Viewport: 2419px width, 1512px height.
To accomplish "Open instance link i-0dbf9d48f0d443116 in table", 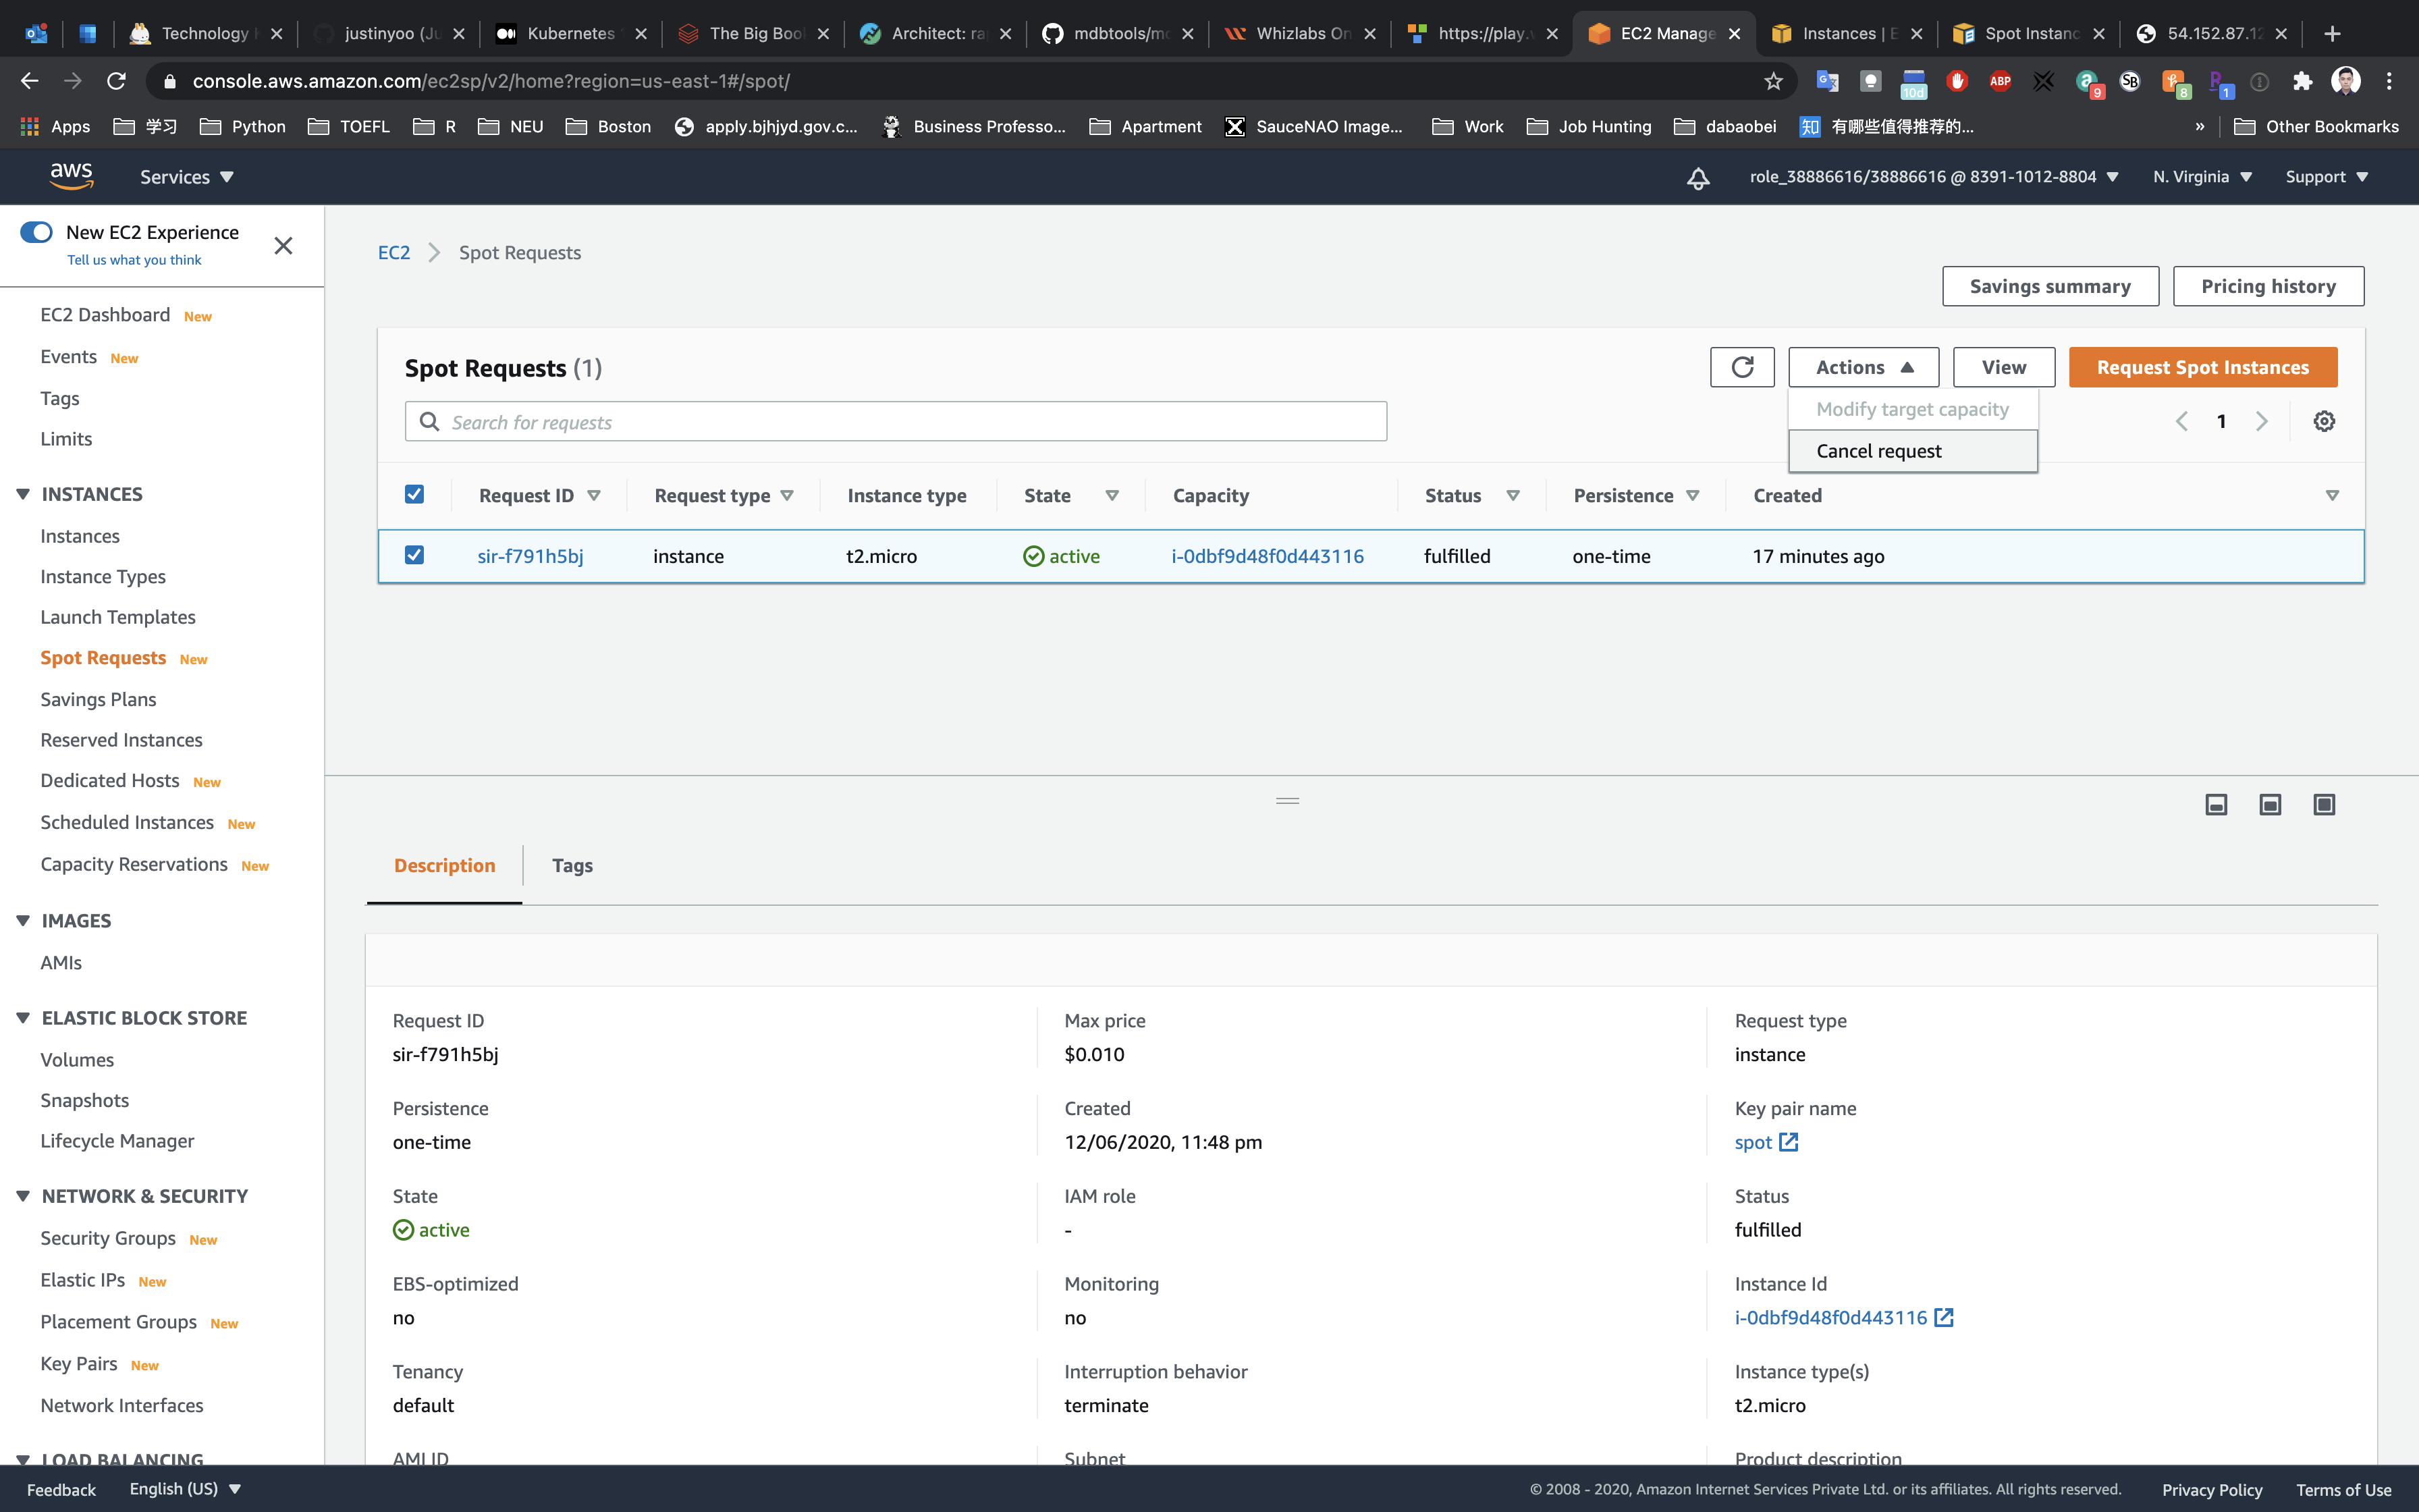I will tap(1266, 556).
